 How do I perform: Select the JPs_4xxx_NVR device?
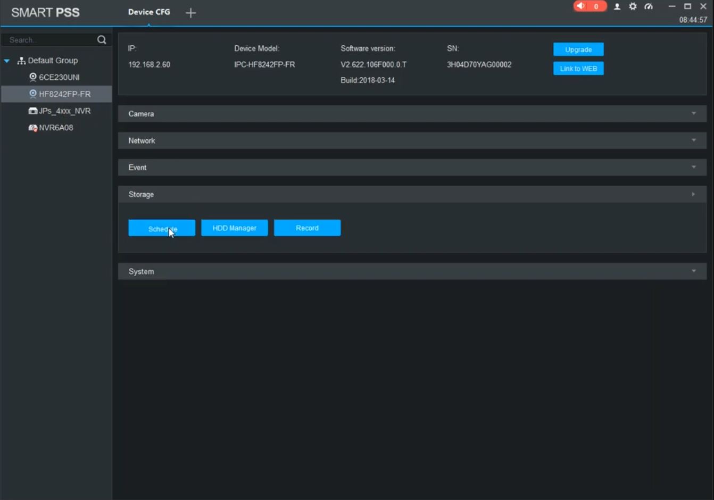coord(64,111)
